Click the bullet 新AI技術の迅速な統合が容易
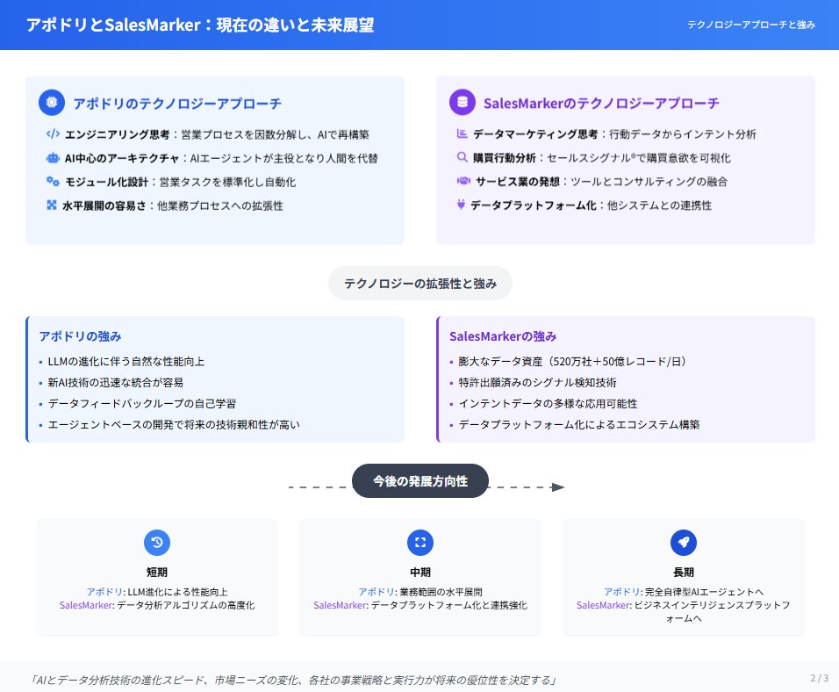 point(116,382)
